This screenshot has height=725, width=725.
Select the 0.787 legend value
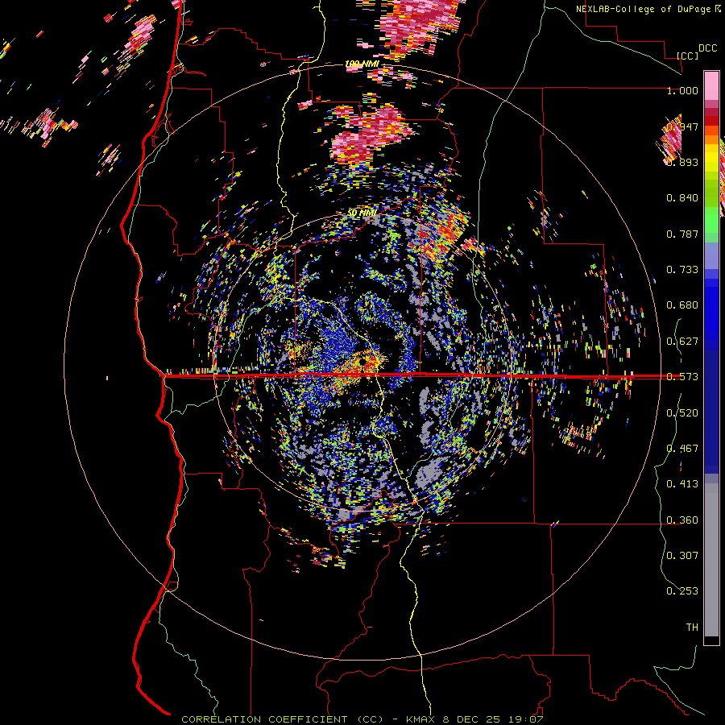(x=682, y=234)
